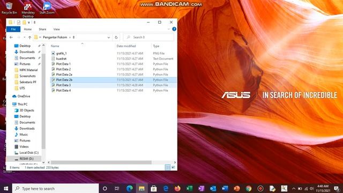The width and height of the screenshot is (343, 193).
Task: Select the Plot Data 3 file
Action: click(x=113, y=85)
